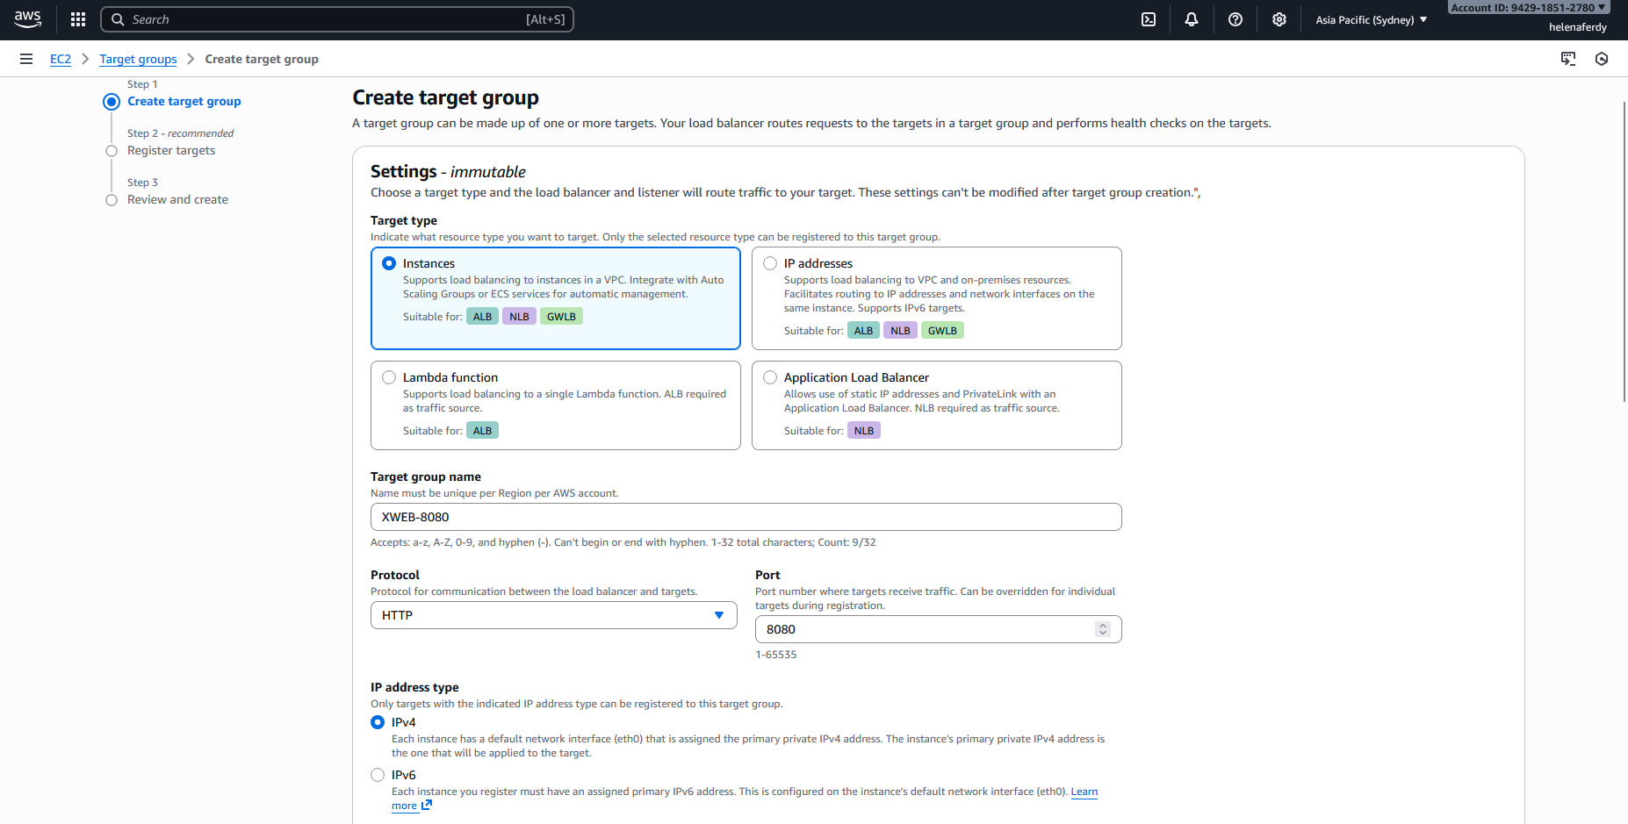Launch CloudShell from the top bar
The width and height of the screenshot is (1628, 824).
click(x=1148, y=19)
